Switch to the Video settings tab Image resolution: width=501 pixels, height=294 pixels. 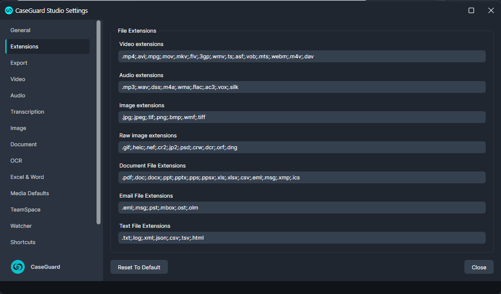pyautogui.click(x=18, y=79)
